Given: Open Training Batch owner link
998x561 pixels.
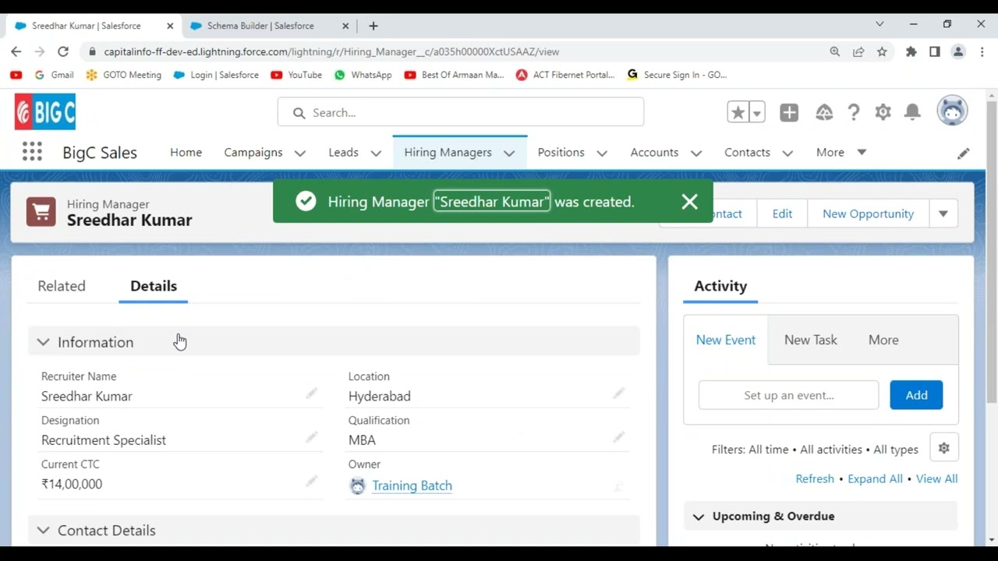Looking at the screenshot, I should pyautogui.click(x=412, y=485).
